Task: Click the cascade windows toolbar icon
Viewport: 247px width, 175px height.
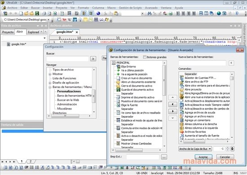Action: click(x=212, y=13)
